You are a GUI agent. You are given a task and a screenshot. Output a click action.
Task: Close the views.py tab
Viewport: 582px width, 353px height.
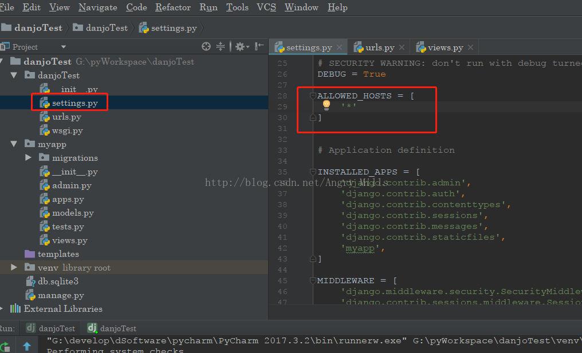point(471,47)
